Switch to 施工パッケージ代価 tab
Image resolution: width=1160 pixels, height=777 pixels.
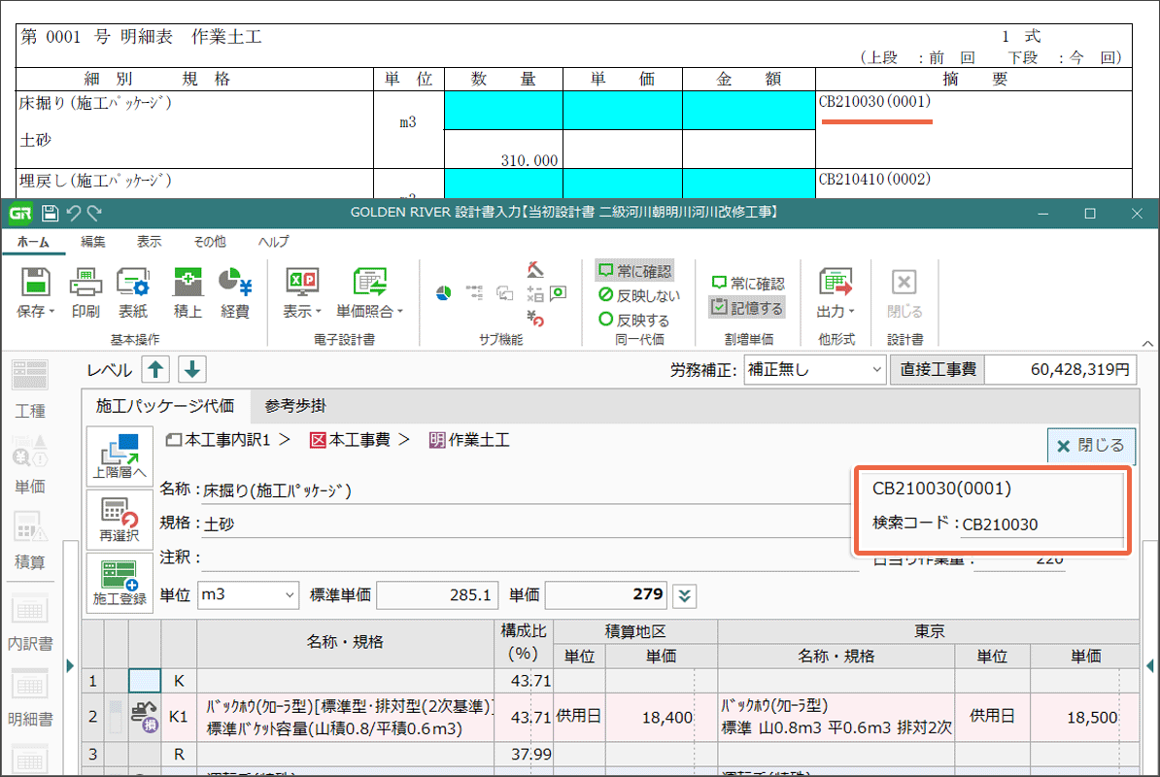[165, 406]
